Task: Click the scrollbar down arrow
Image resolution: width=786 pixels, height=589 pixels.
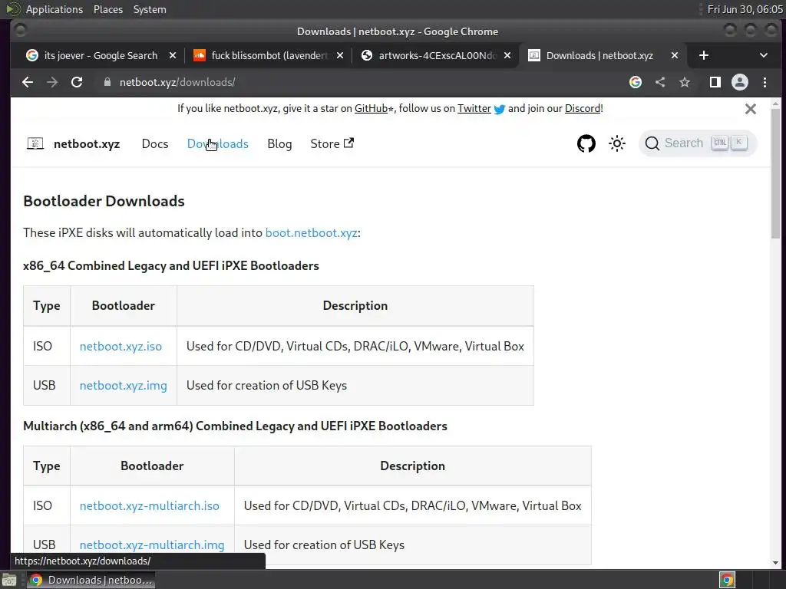Action: [775, 563]
